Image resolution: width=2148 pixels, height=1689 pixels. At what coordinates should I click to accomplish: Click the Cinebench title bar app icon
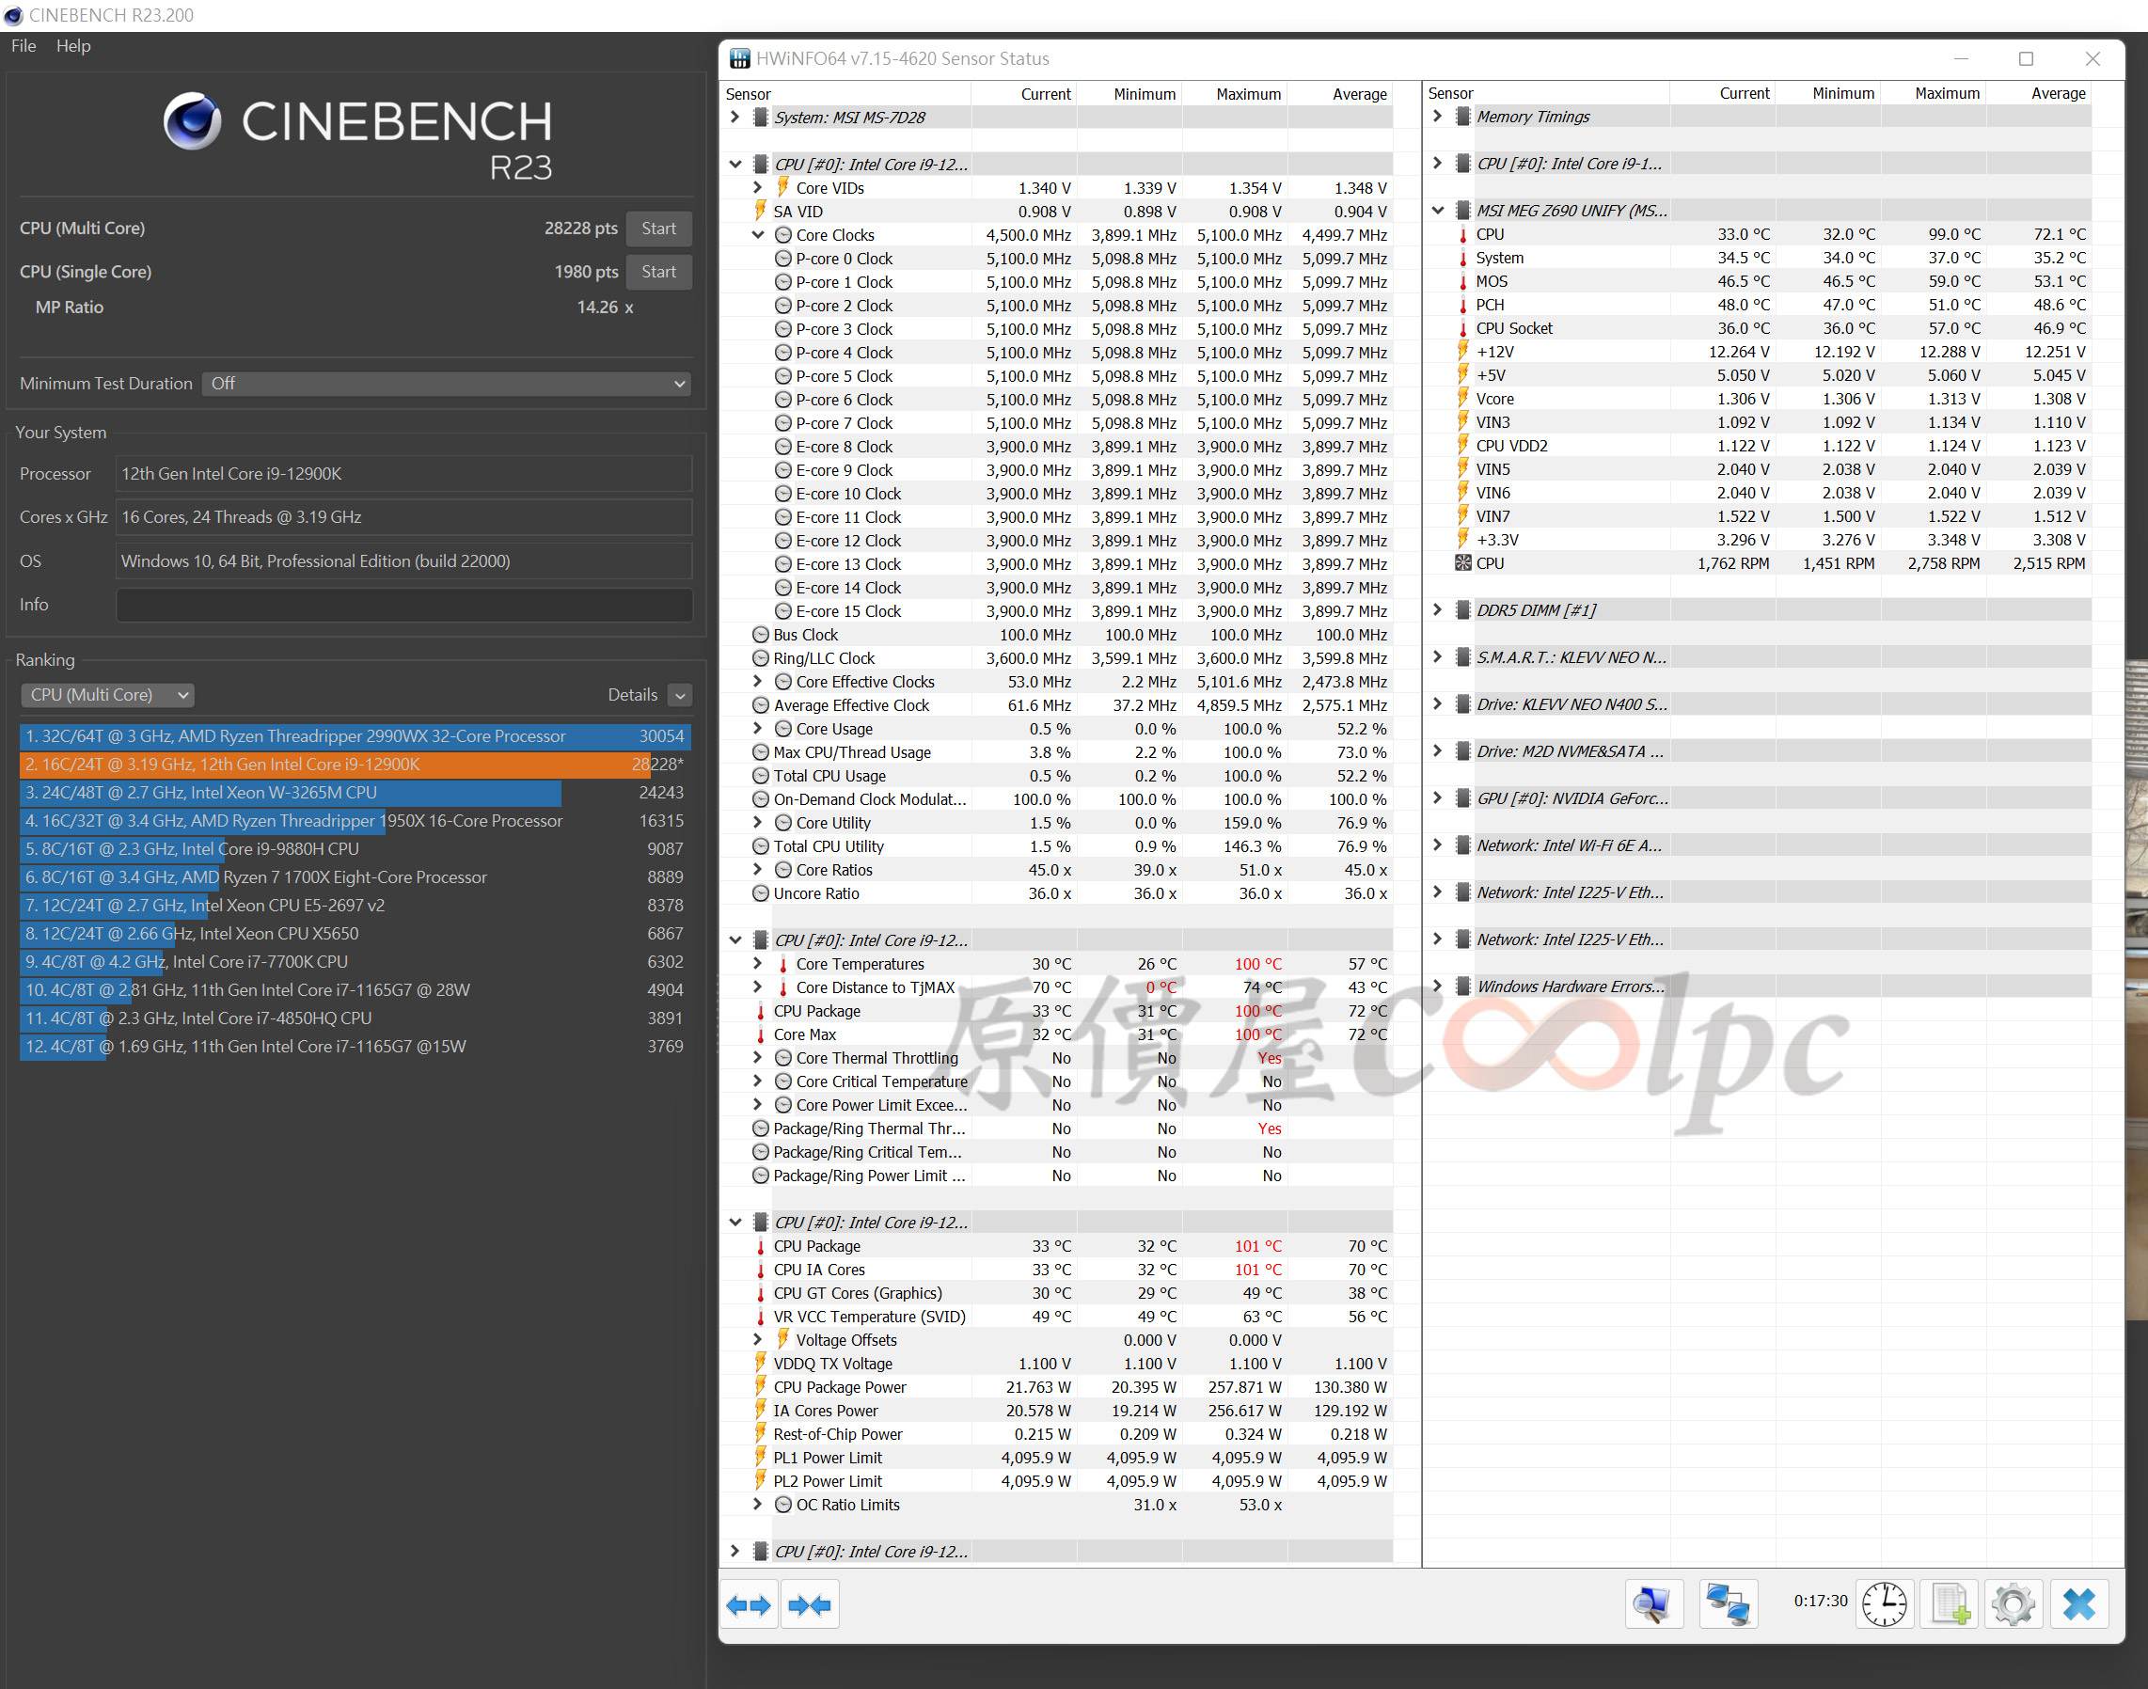[13, 15]
